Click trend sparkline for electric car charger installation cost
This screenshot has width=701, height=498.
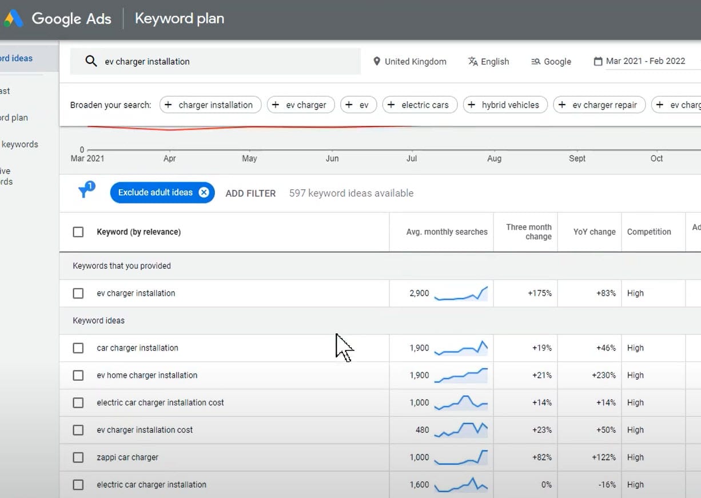click(461, 403)
